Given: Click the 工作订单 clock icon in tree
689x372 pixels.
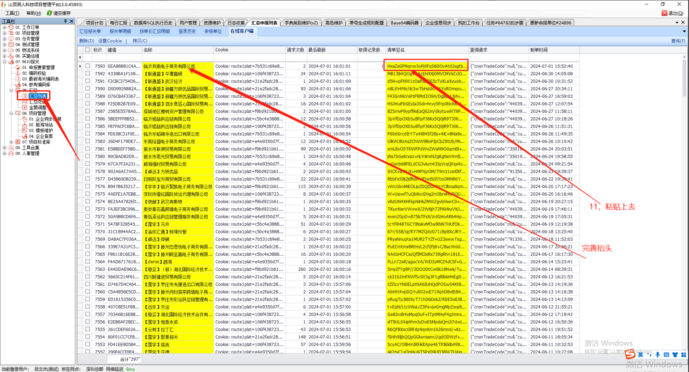Looking at the screenshot, I should 11,27.
